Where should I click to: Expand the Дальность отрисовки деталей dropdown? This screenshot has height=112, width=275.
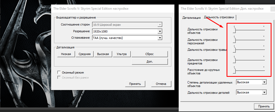click(264, 92)
